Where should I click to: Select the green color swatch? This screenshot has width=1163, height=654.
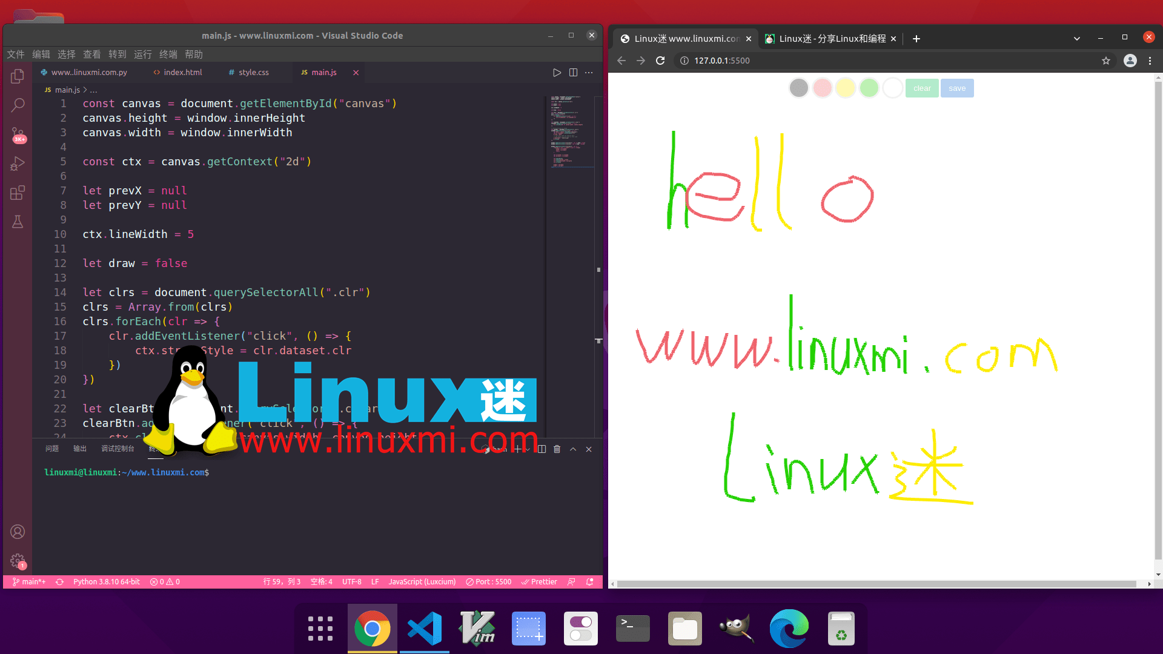point(869,87)
